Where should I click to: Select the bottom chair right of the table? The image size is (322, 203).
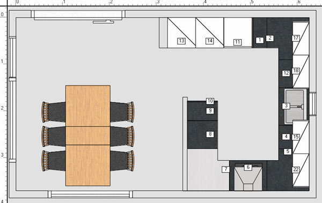click(122, 161)
